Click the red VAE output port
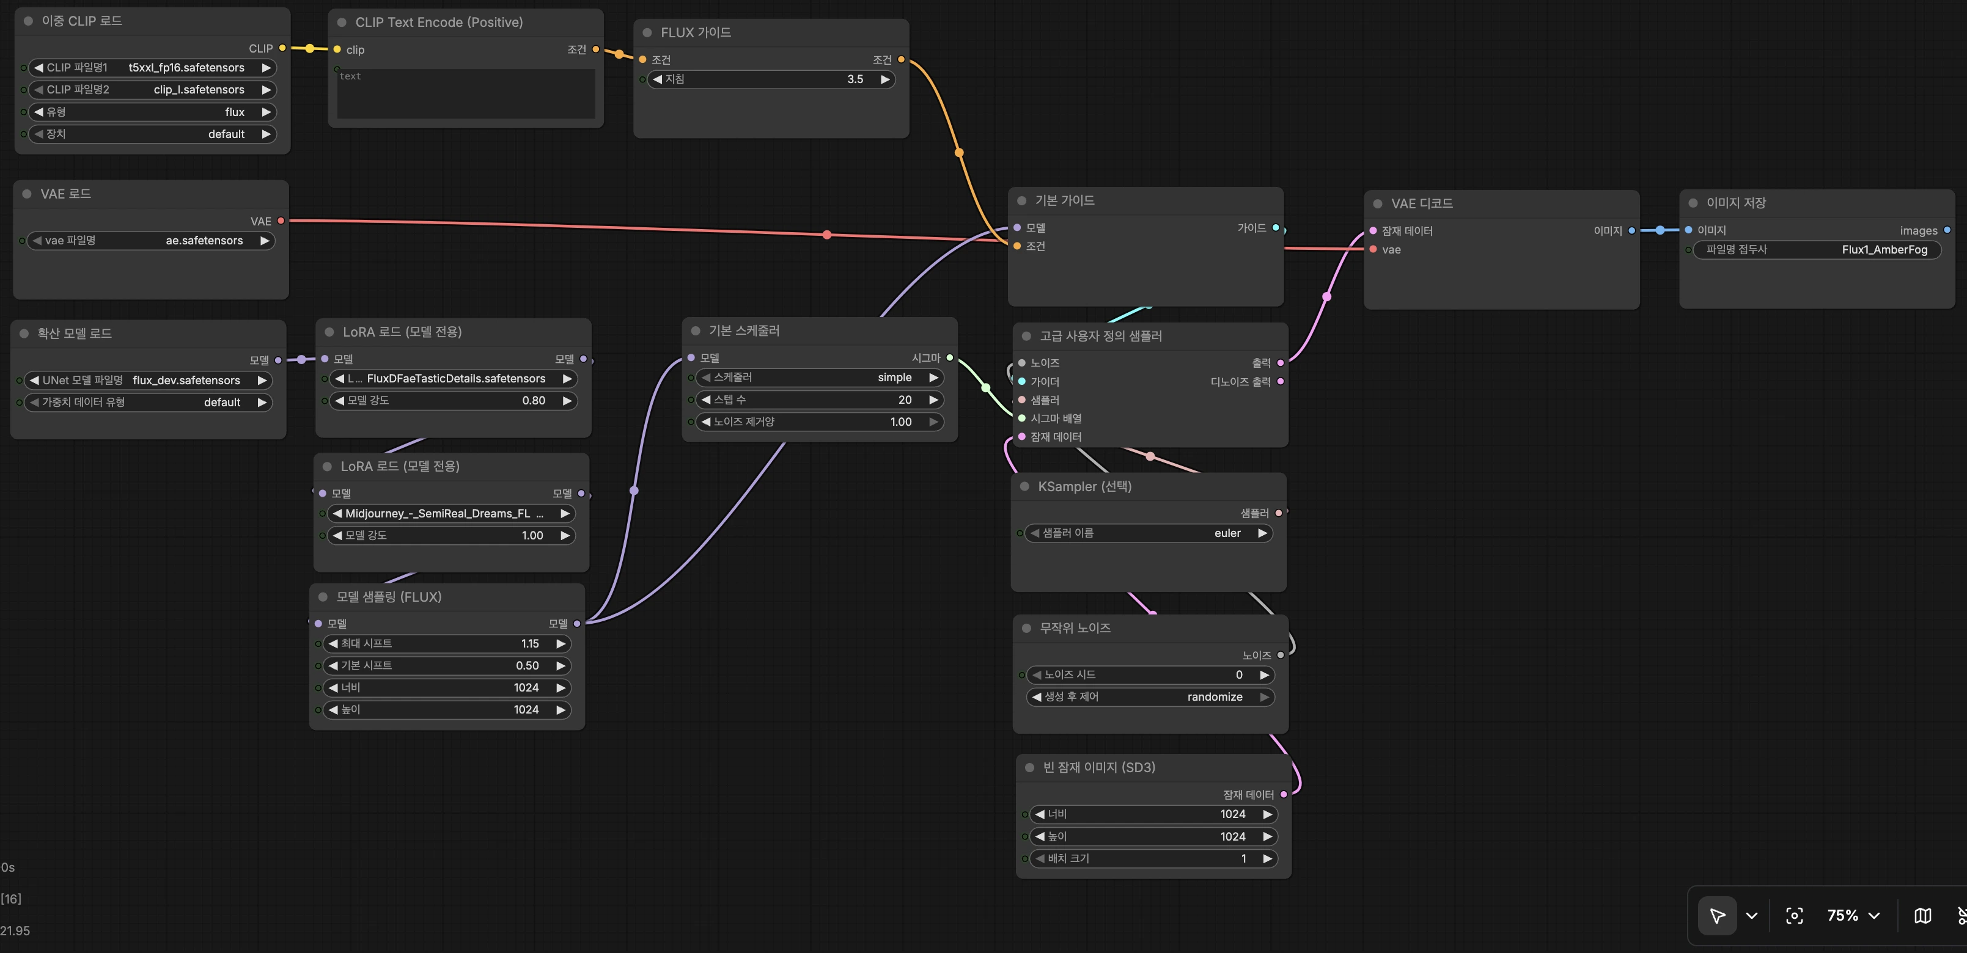 click(x=281, y=221)
